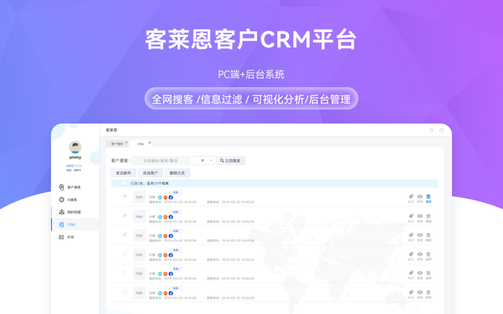The height and width of the screenshot is (314, 503).
Task: Focus the 公司域名/姓名/职位 search input
Action: (161, 160)
